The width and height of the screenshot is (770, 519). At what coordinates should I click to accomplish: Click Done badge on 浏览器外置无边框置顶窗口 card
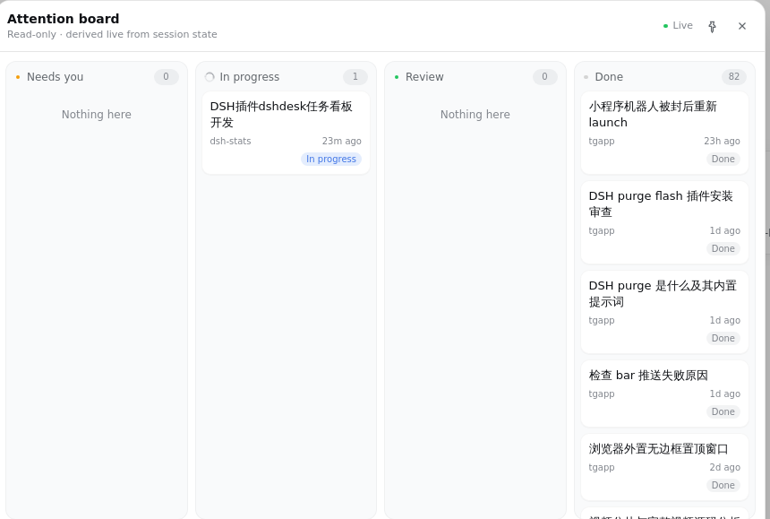(x=723, y=485)
